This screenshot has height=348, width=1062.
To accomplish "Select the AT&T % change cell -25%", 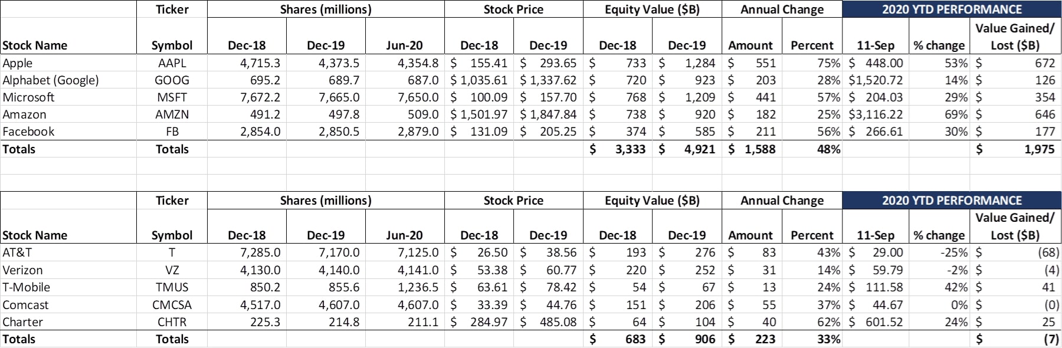I will (x=953, y=252).
